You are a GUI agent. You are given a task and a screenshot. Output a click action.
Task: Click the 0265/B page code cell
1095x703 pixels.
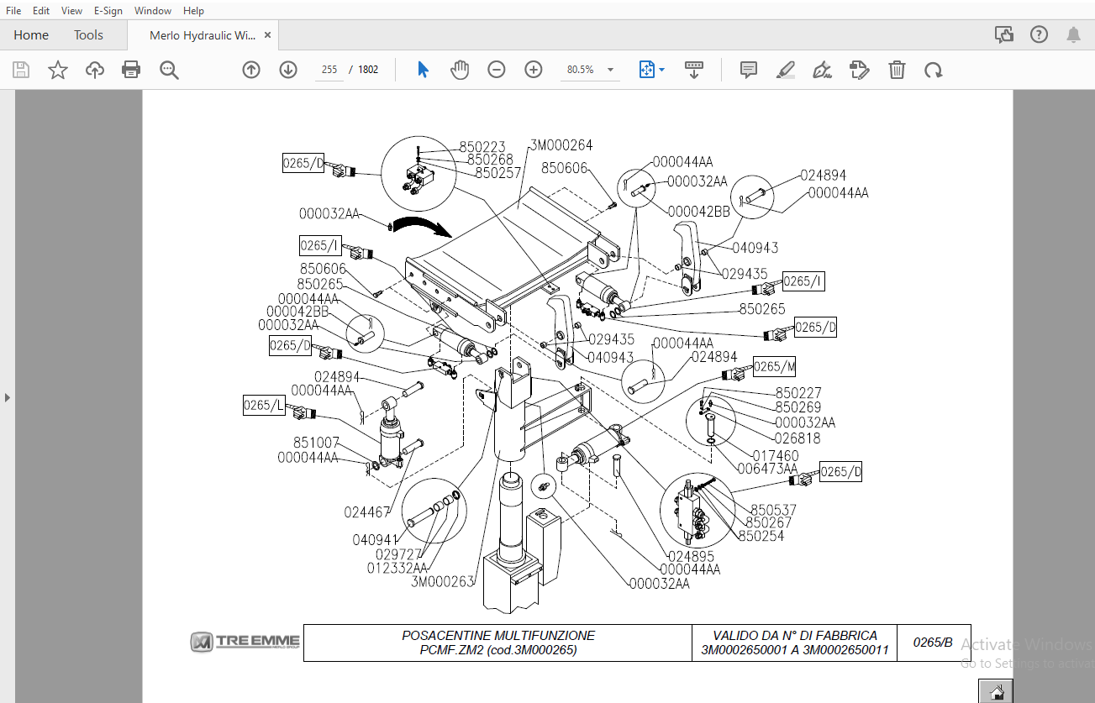(x=933, y=643)
